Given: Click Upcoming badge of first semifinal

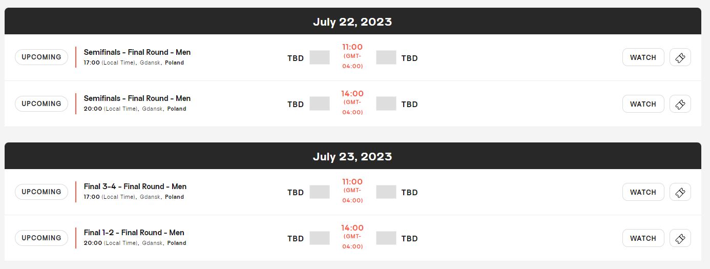Looking at the screenshot, I should (x=41, y=57).
